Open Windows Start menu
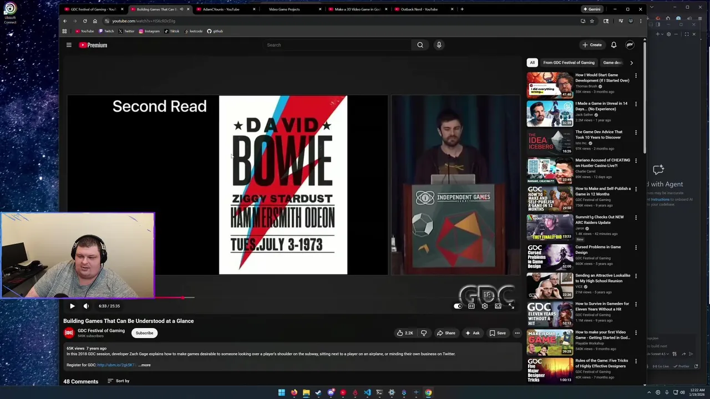The width and height of the screenshot is (710, 399). 282,392
